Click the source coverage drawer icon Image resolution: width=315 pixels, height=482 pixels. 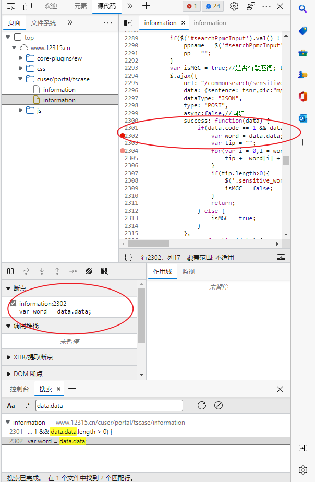coord(281,257)
